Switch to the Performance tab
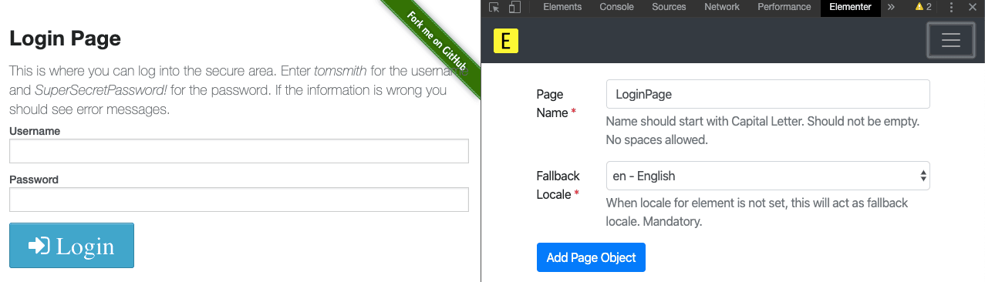This screenshot has width=985, height=282. tap(784, 7)
